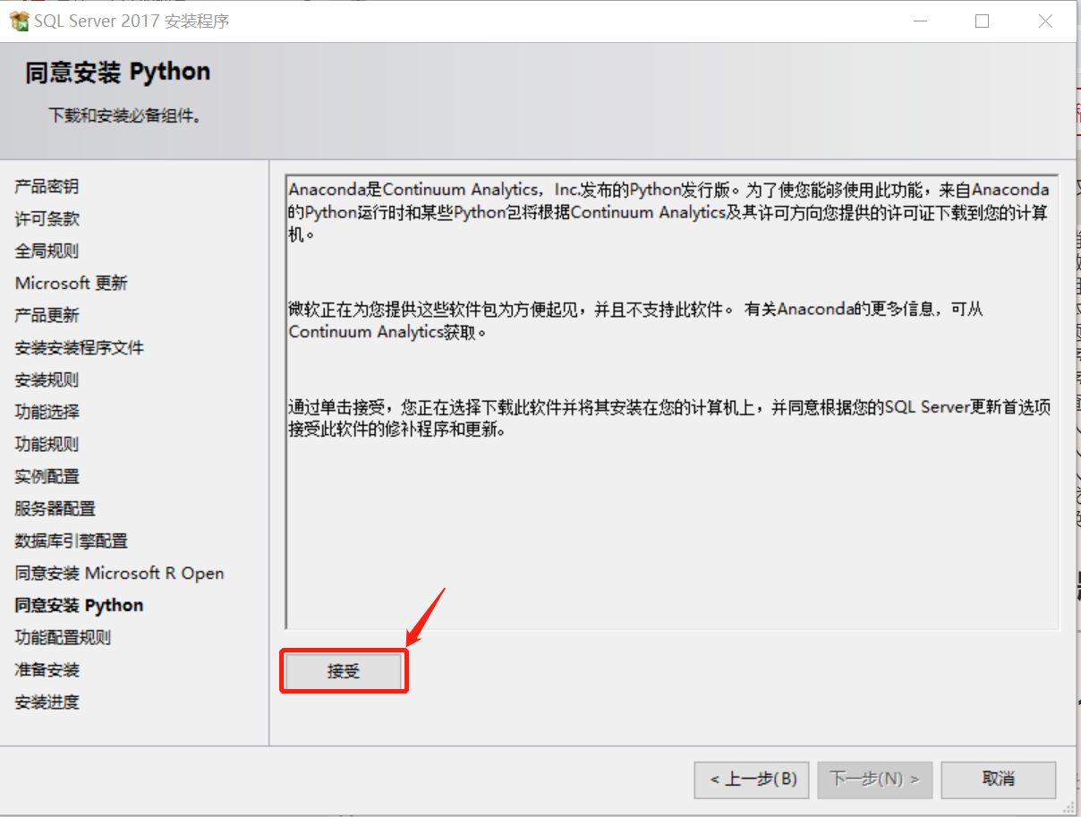Click the 下载和安装必备组件 subtitle

point(124,116)
